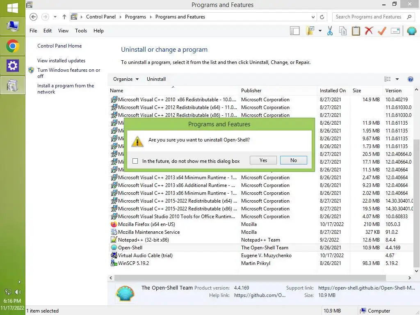Launch Google Chrome from the taskbar
The width and height of the screenshot is (420, 315).
(x=13, y=46)
